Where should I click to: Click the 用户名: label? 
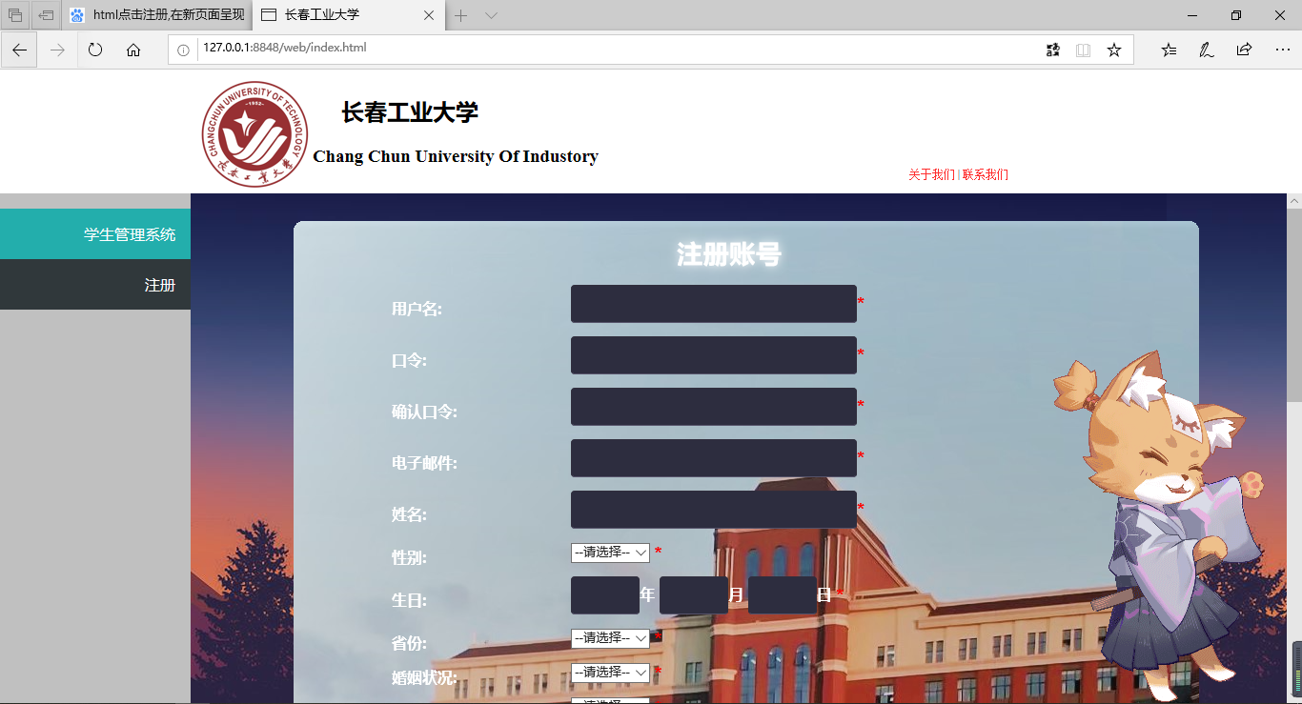pyautogui.click(x=417, y=309)
